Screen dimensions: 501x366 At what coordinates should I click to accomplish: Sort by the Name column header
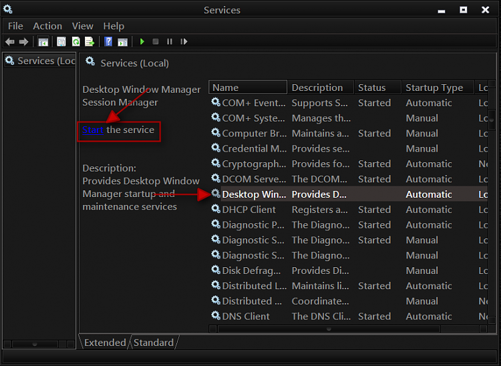coord(248,87)
